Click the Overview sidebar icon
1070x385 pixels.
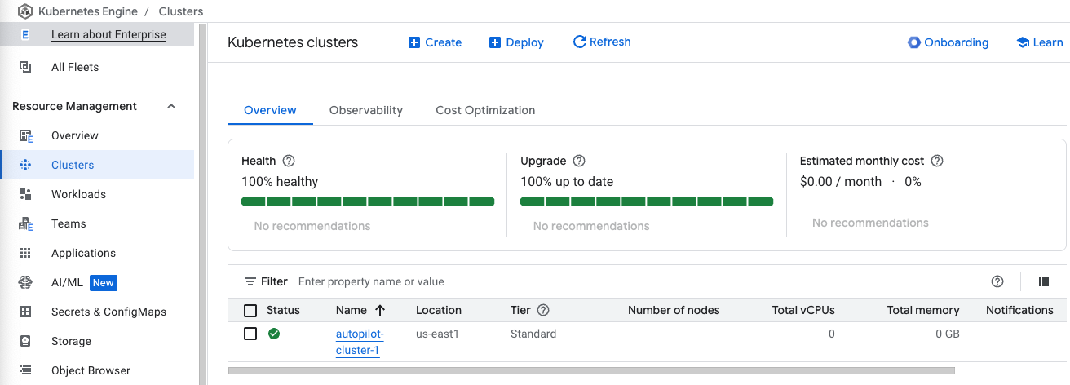pos(25,135)
